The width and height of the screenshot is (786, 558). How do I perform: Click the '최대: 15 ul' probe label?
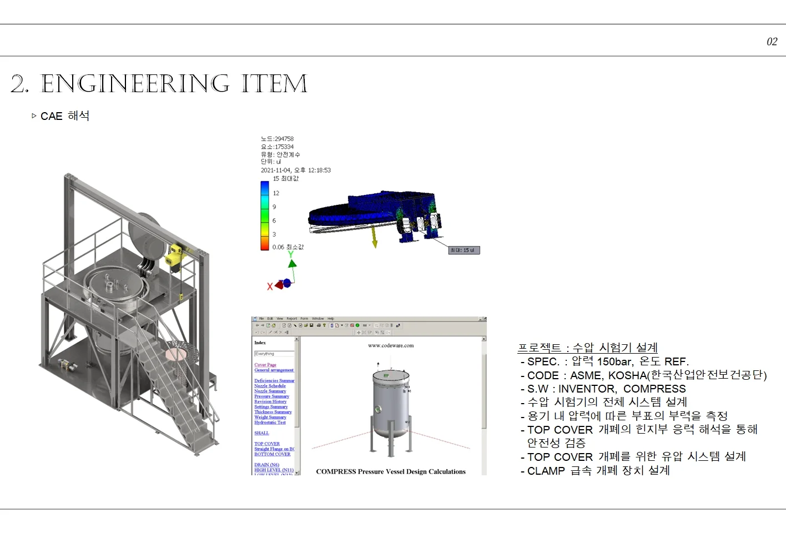click(x=463, y=250)
